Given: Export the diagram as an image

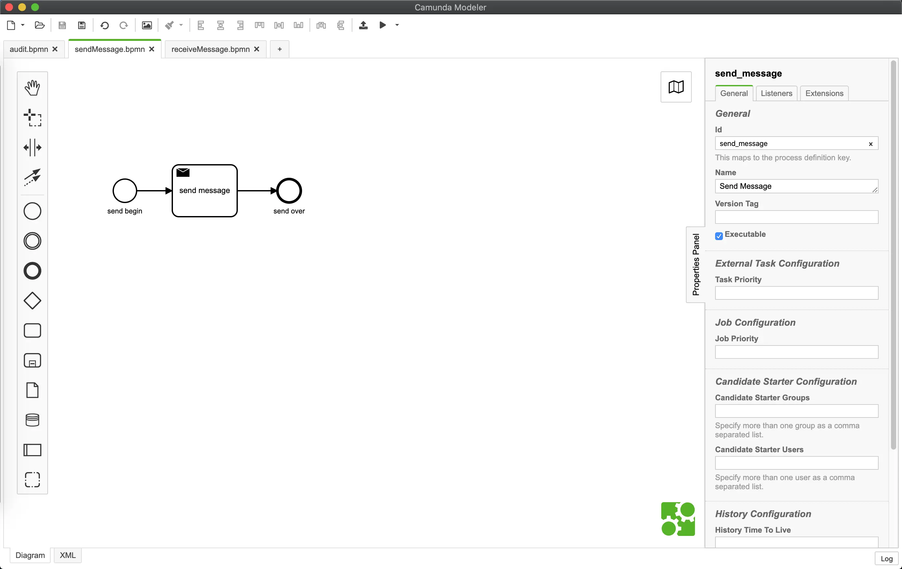Looking at the screenshot, I should (x=147, y=25).
